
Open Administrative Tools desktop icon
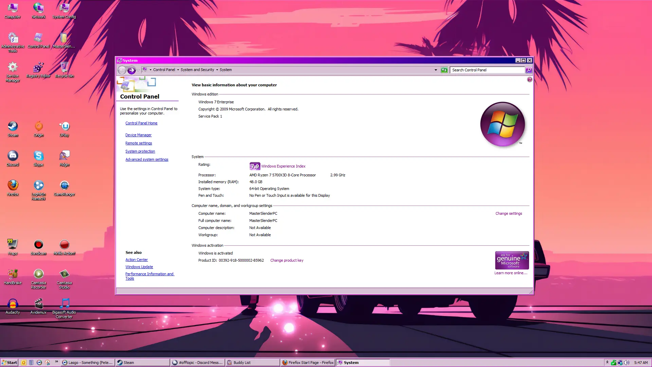[x=13, y=42]
